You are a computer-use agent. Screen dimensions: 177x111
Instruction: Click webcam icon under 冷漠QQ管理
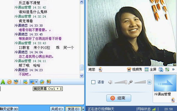click(173, 100)
